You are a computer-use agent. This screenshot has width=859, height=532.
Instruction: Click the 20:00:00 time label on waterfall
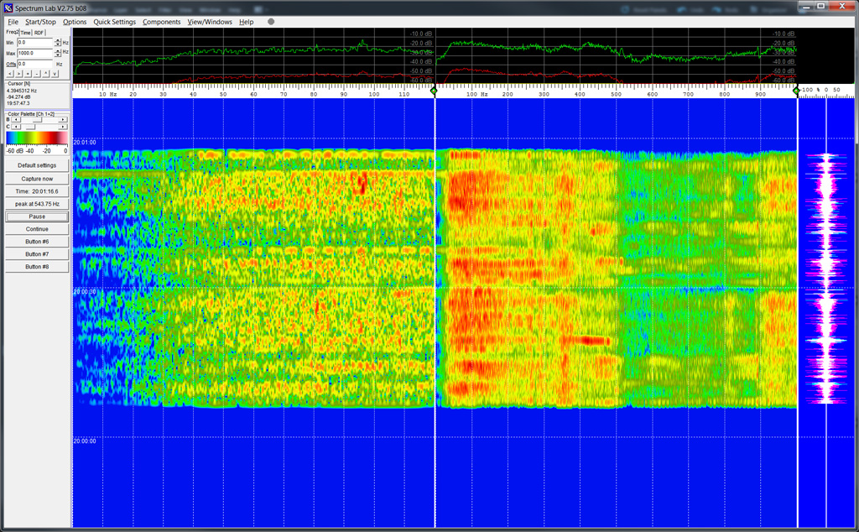click(x=85, y=441)
